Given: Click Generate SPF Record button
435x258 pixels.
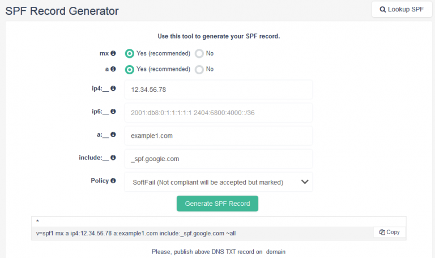Looking at the screenshot, I should (x=217, y=204).
